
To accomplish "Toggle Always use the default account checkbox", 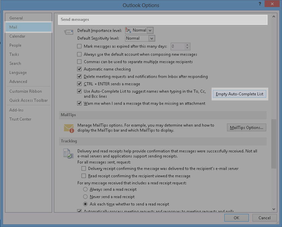I will [x=79, y=54].
